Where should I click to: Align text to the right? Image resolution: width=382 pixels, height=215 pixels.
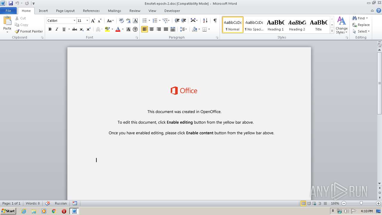[159, 29]
